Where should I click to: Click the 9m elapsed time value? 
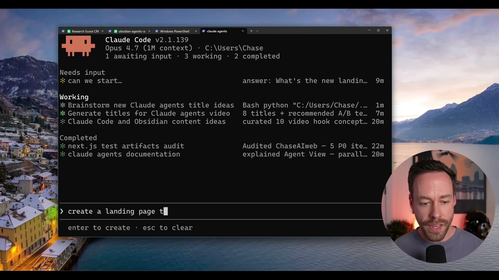pos(380,81)
